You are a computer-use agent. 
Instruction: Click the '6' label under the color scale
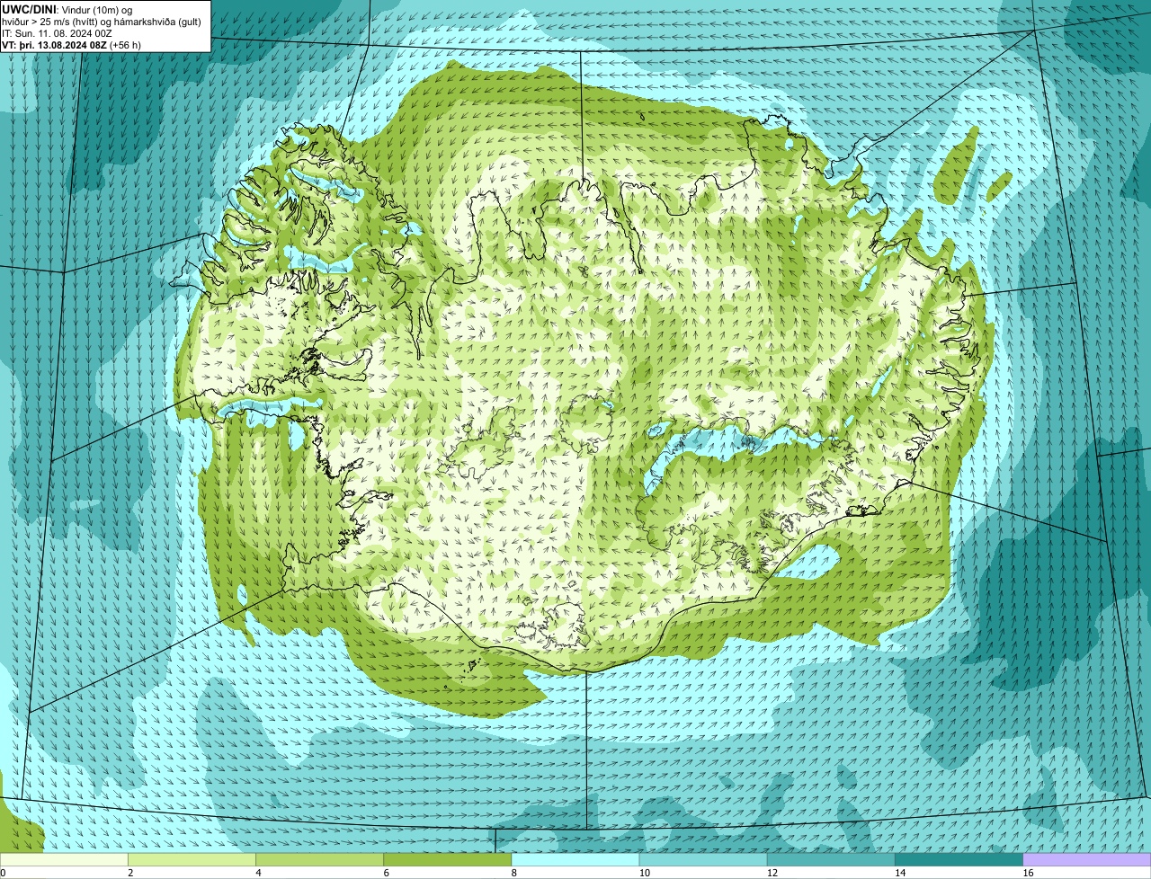pyautogui.click(x=387, y=873)
